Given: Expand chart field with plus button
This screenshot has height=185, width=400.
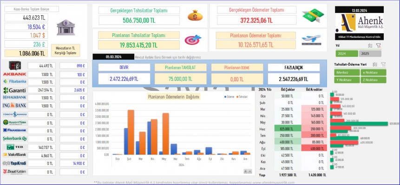Looking at the screenshot, I should pyautogui.click(x=245, y=171).
